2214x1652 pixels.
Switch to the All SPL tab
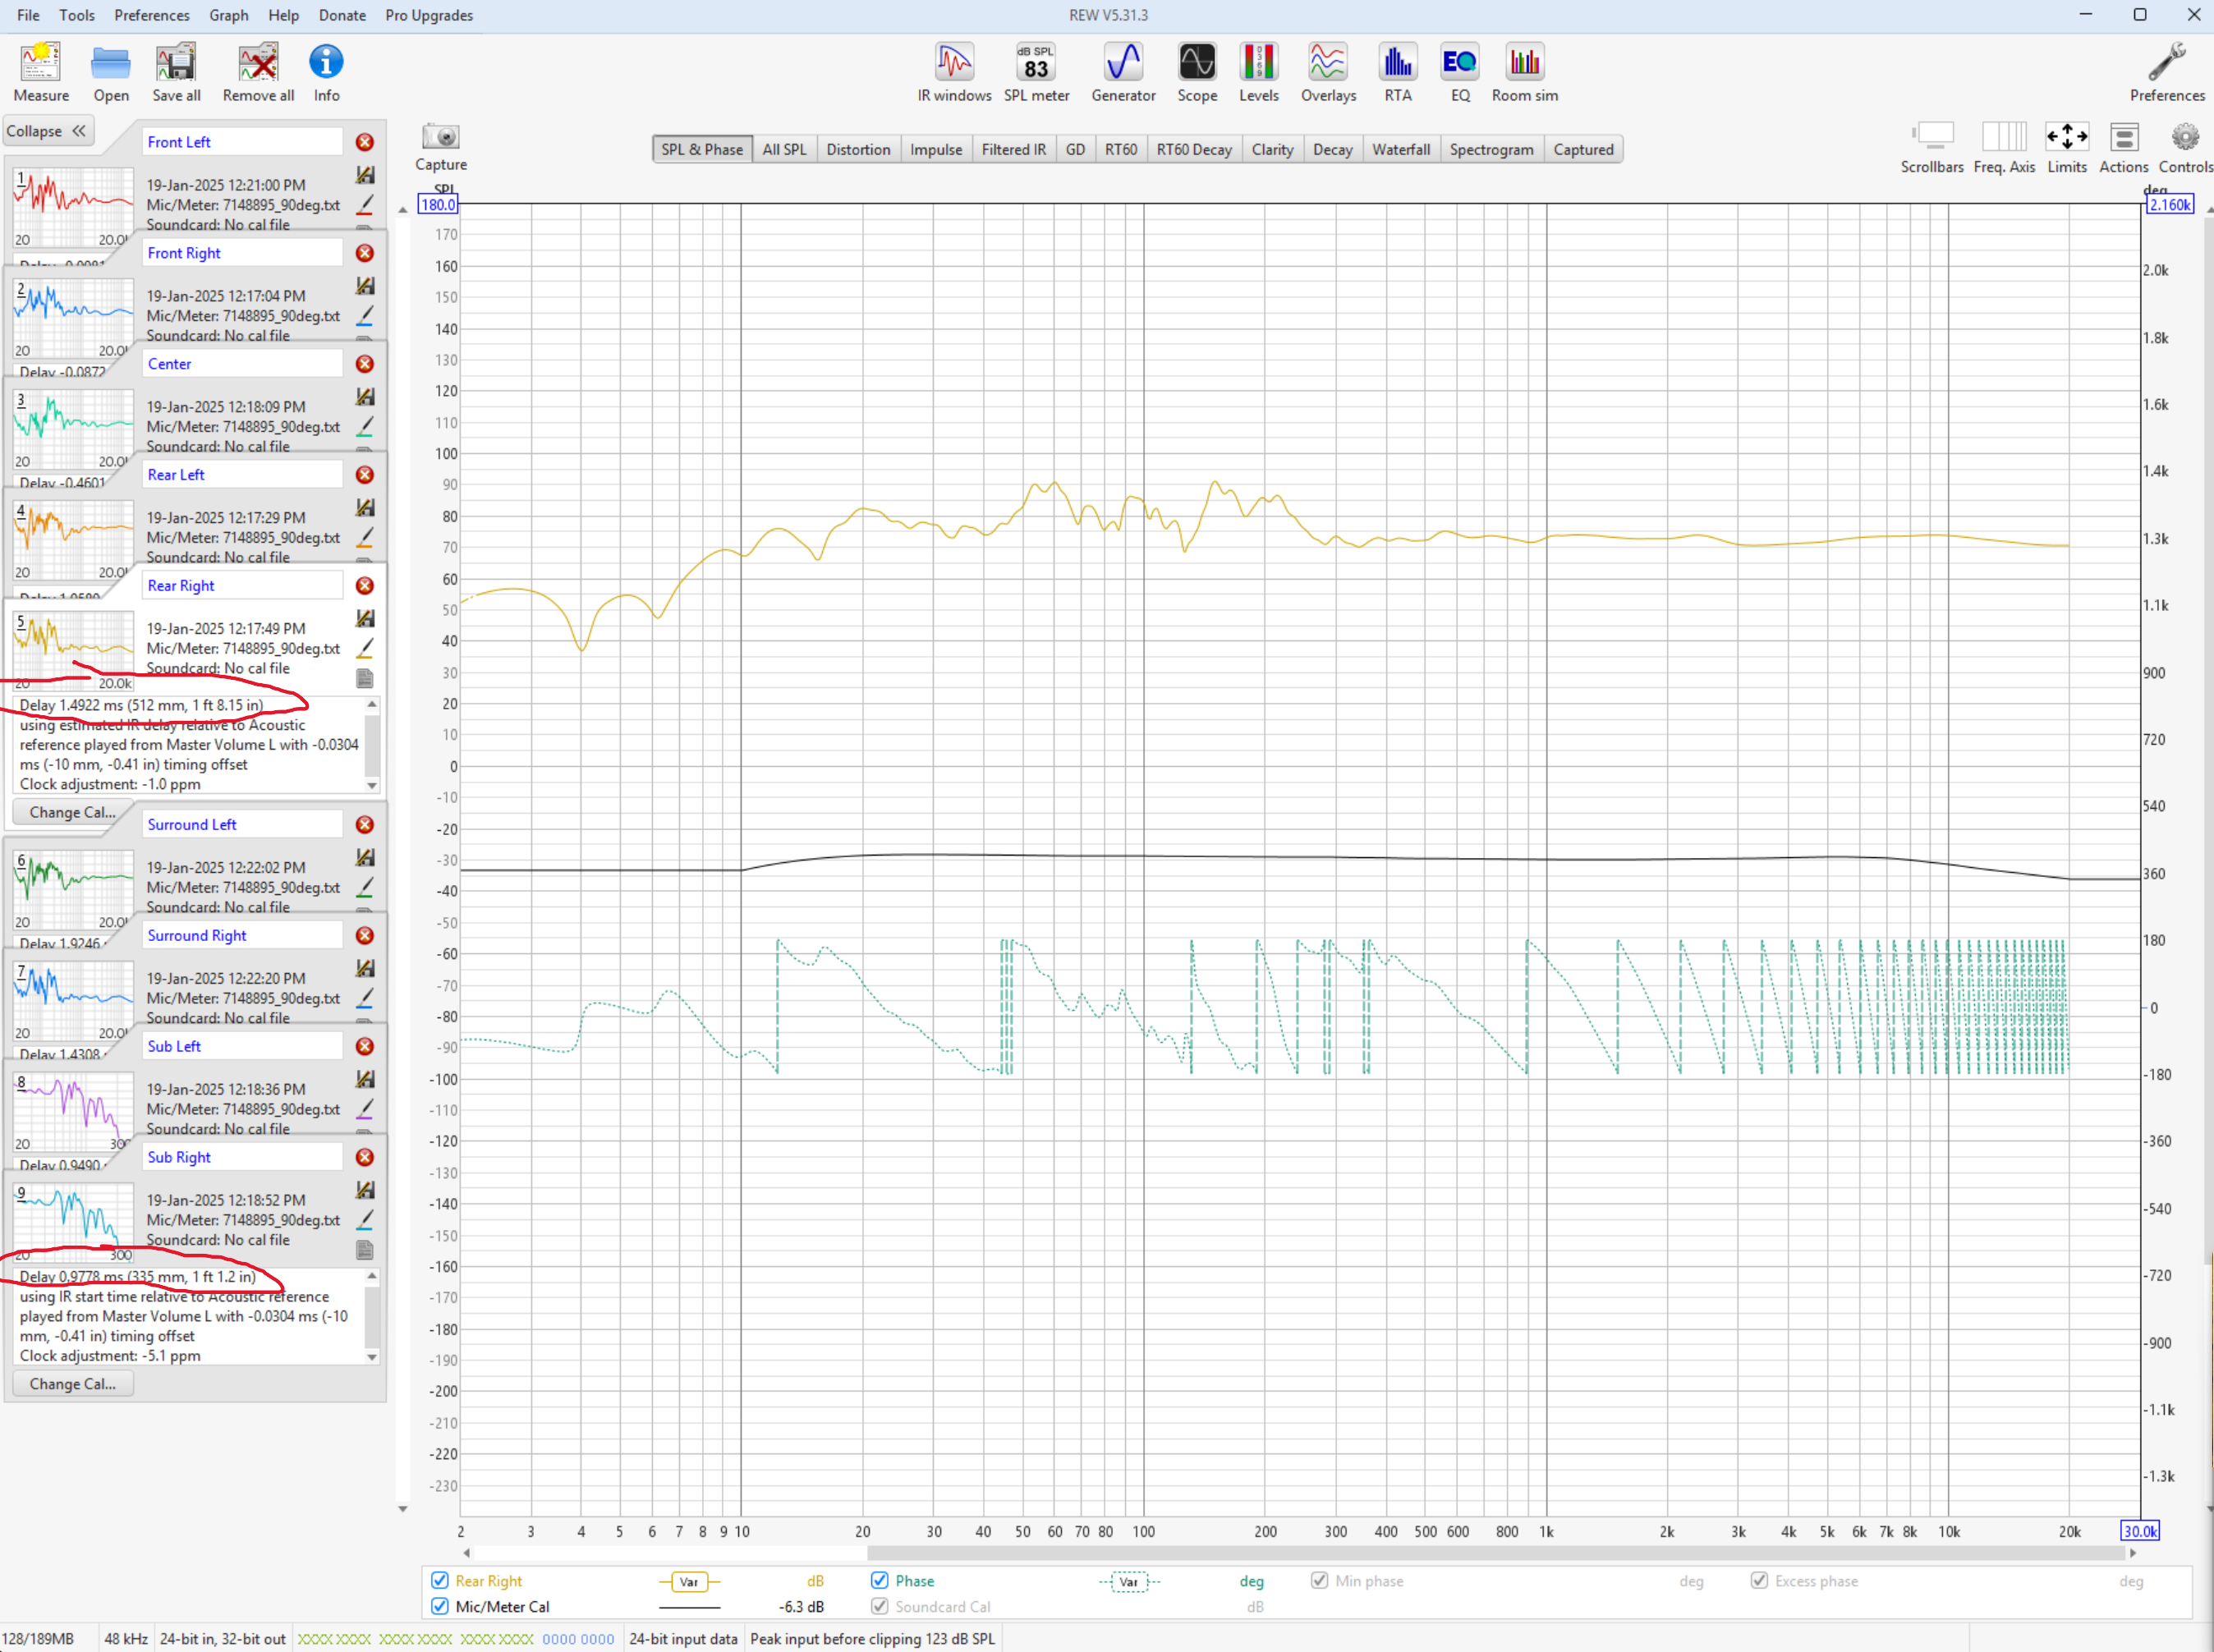coord(784,149)
